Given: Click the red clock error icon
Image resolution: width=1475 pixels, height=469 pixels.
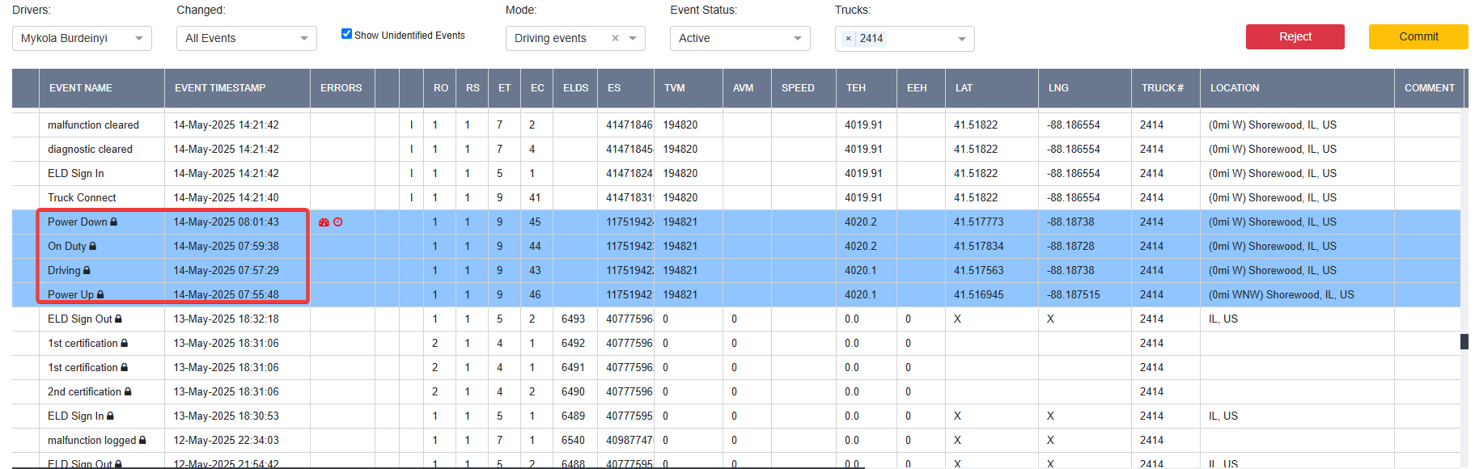Looking at the screenshot, I should (x=338, y=222).
